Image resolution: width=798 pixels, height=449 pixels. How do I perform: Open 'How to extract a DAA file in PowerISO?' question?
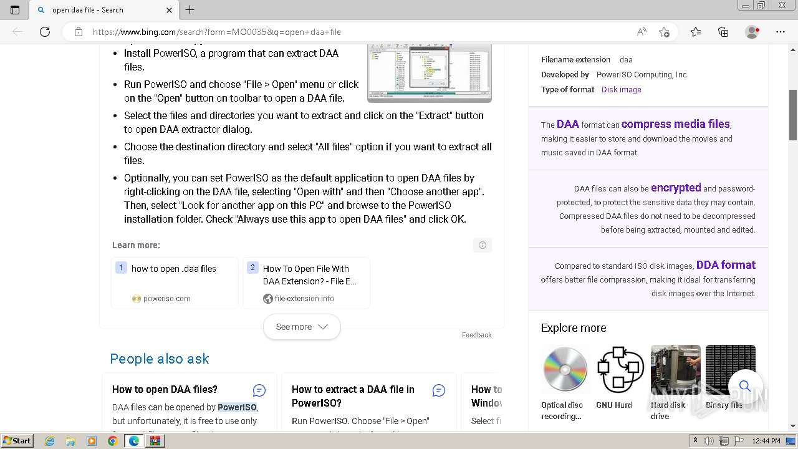pos(353,396)
